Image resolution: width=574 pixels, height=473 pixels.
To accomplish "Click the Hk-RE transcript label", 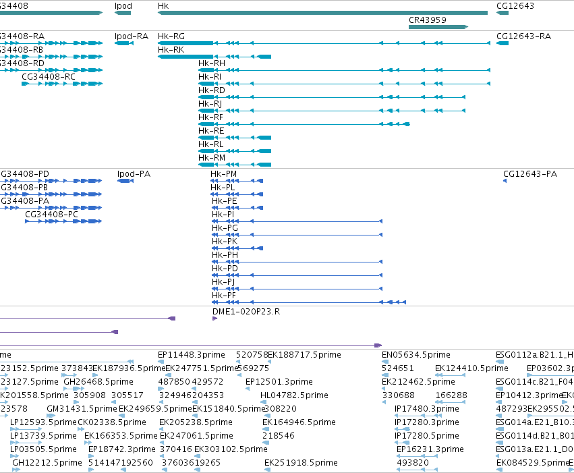I will 211,131.
